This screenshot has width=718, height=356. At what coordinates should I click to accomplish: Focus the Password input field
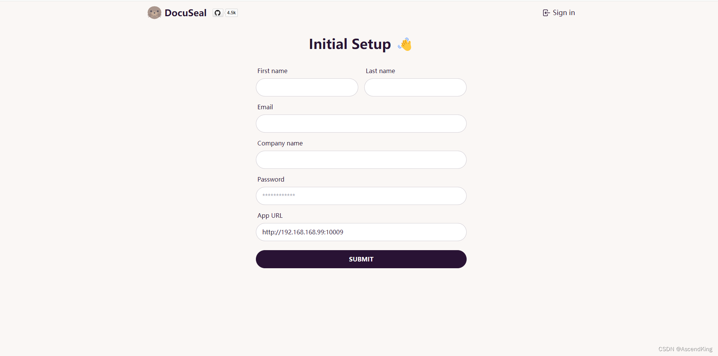click(x=361, y=196)
